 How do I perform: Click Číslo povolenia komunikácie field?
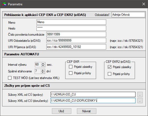point(76,34)
